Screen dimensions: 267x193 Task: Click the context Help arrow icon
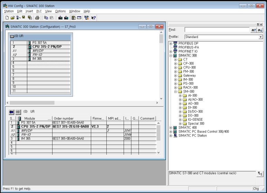coord(94,18)
